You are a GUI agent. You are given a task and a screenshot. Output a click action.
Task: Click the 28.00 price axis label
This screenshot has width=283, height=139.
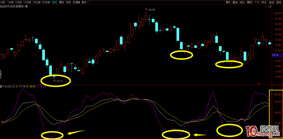point(277,13)
